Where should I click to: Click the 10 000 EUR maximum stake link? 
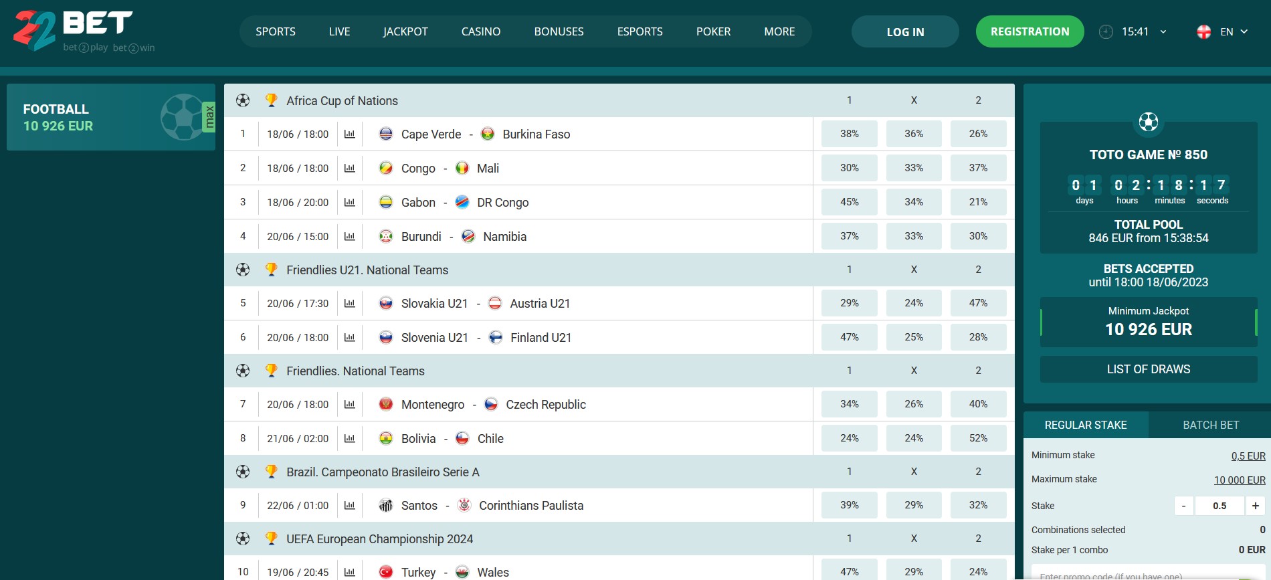click(x=1240, y=480)
